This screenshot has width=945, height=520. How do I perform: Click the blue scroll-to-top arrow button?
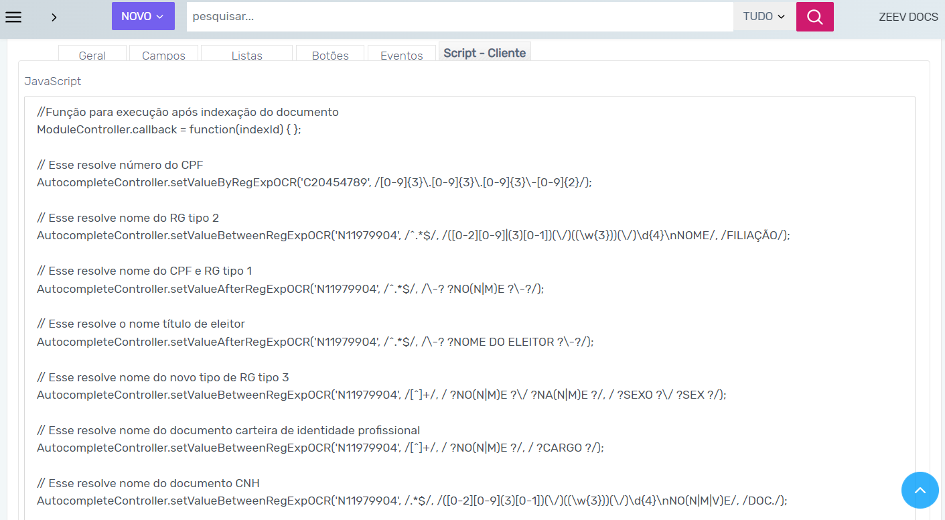pos(920,490)
